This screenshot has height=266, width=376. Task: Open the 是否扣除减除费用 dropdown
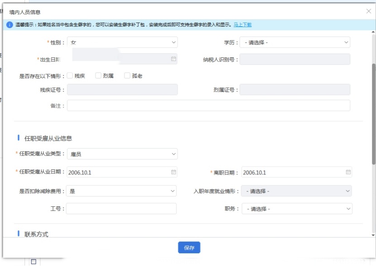click(x=121, y=191)
